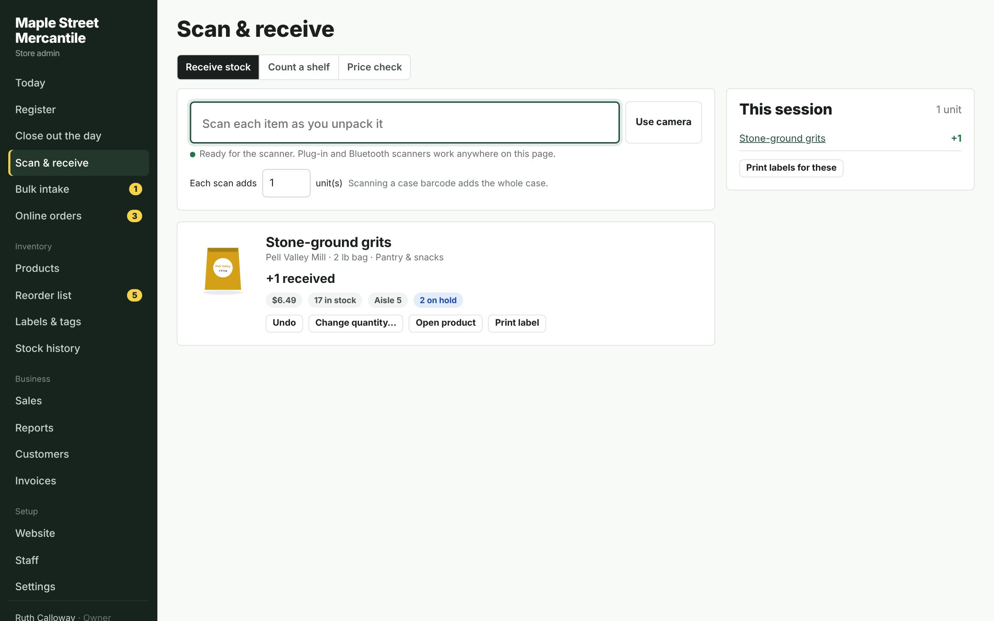Viewport: 994px width, 621px height.
Task: Select Scan & receive in sidebar
Action: tap(79, 163)
